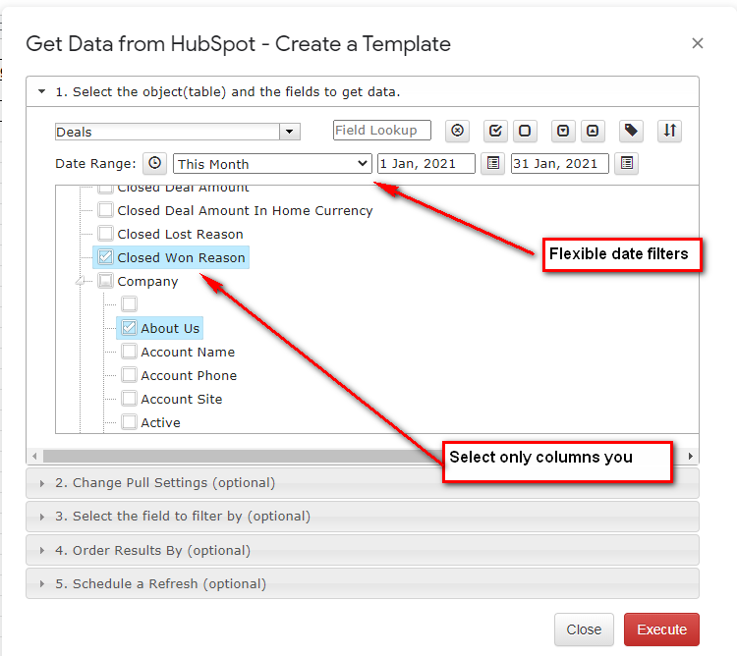737x656 pixels.
Task: Uncheck the About Us checkbox
Action: [130, 327]
